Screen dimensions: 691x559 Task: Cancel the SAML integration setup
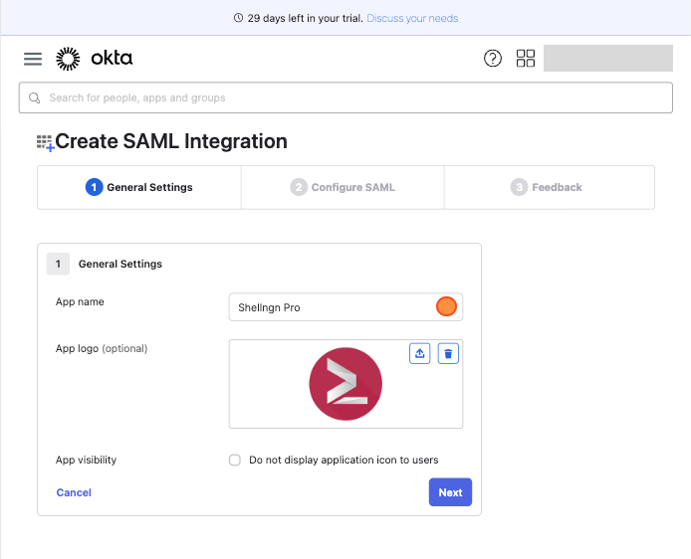pos(74,492)
